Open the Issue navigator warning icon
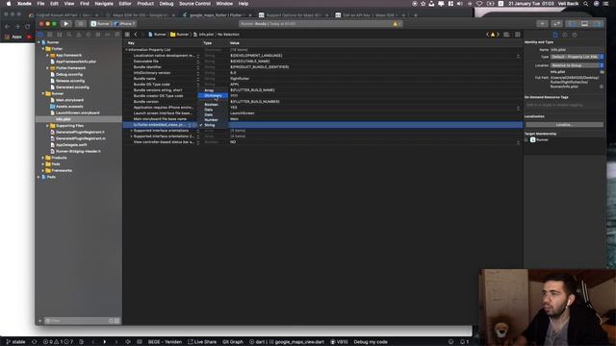Screen dimensions: 616x346 click(x=79, y=35)
